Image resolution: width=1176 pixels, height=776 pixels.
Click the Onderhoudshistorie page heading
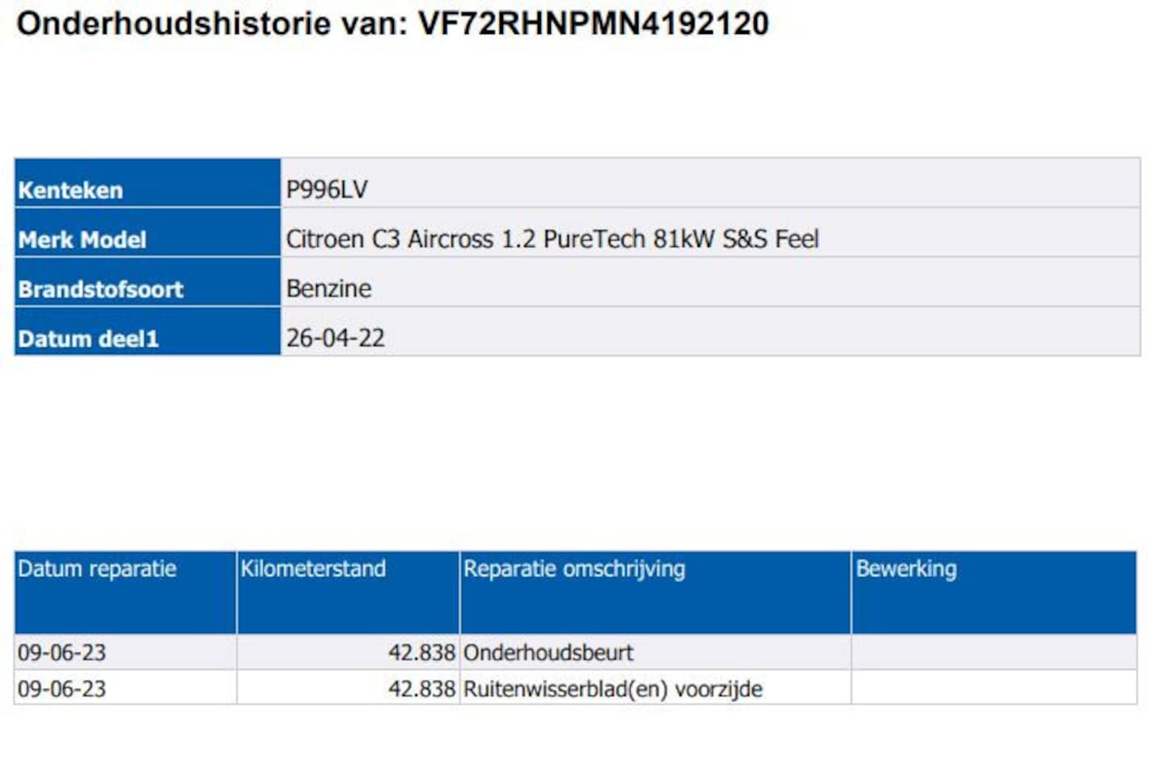click(x=392, y=23)
